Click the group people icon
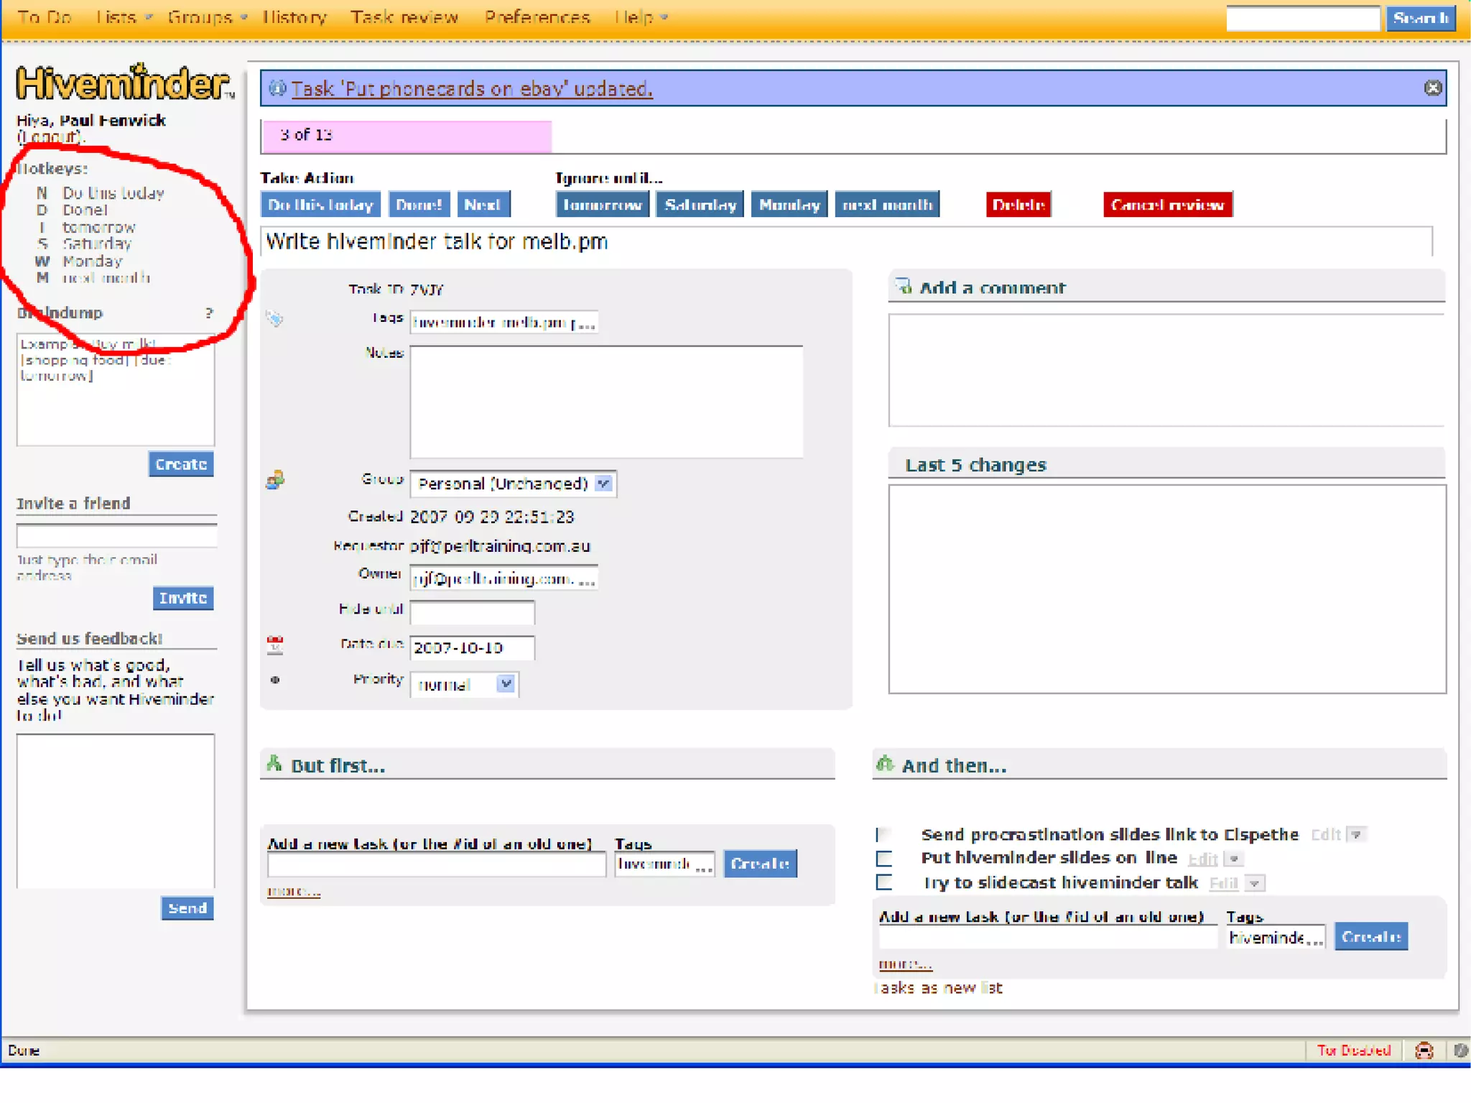The height and width of the screenshot is (1103, 1471). tap(274, 480)
